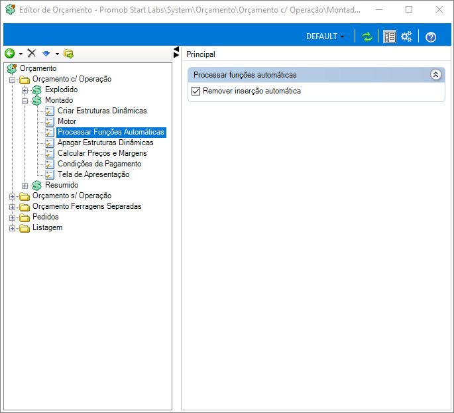Uncheck Remover inserção automática checkbox
Viewport: 454px width, 413px height.
[x=196, y=91]
